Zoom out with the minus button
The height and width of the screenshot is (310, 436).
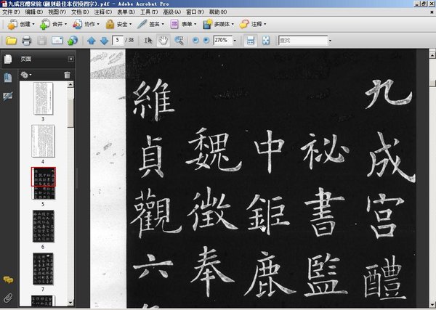(x=195, y=40)
